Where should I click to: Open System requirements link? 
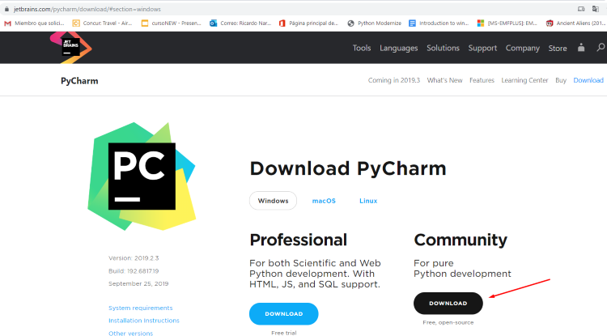141,308
